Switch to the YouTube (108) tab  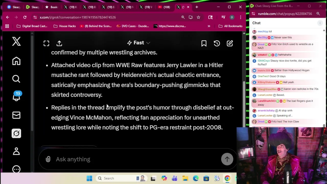tap(164, 7)
